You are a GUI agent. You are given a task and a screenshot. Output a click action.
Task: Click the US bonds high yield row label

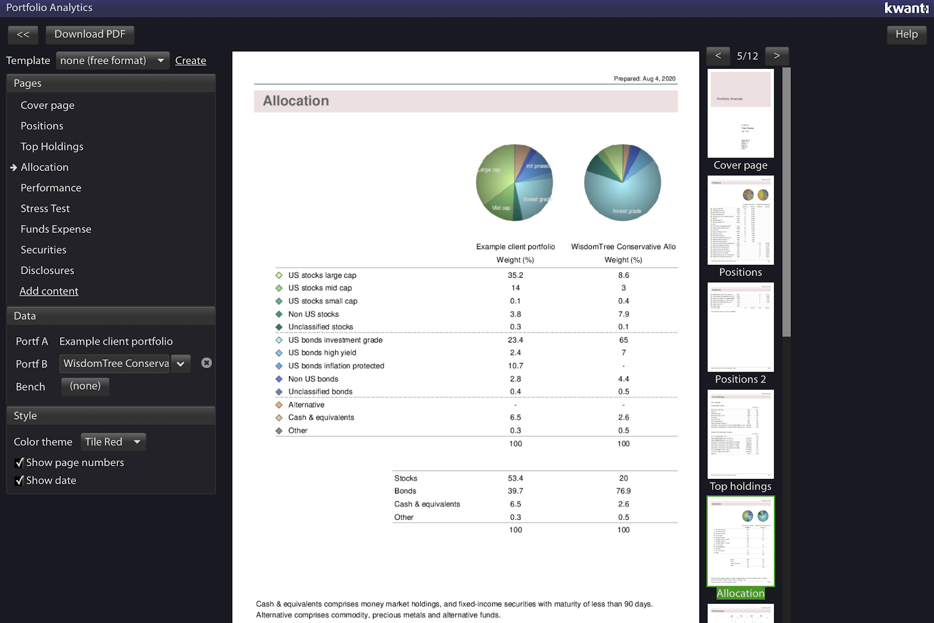[322, 353]
